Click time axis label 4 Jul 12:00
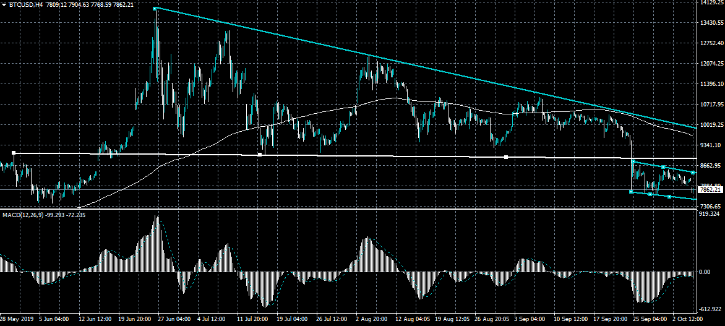This screenshot has height=326, width=725. coord(213,319)
